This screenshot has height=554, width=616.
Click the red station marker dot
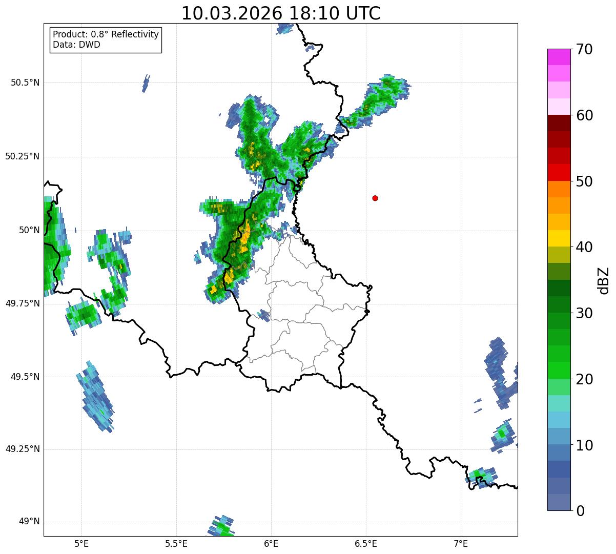coord(375,198)
